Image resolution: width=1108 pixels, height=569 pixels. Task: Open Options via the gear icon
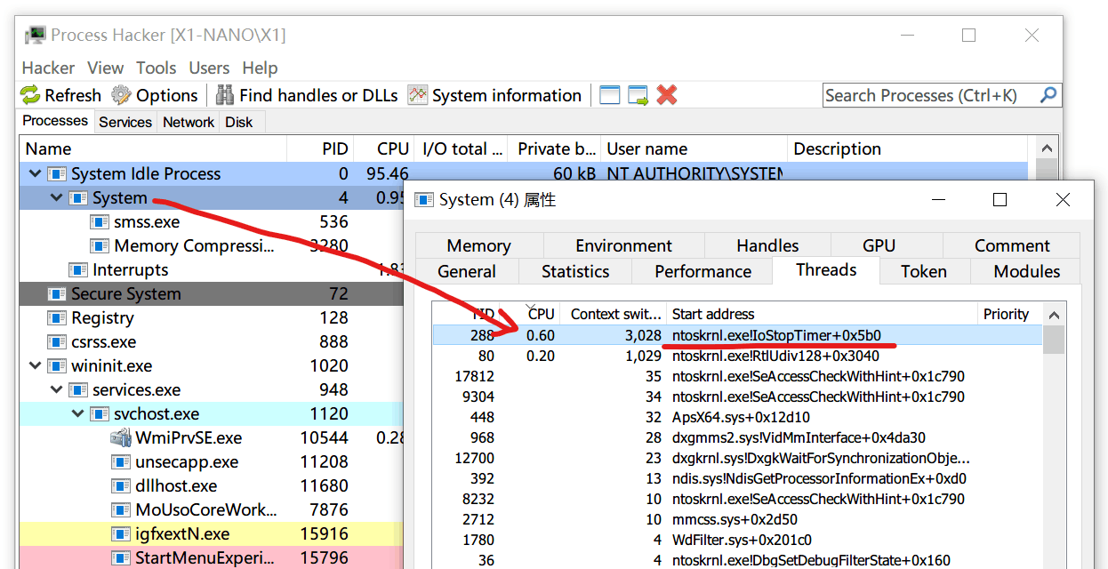point(120,95)
